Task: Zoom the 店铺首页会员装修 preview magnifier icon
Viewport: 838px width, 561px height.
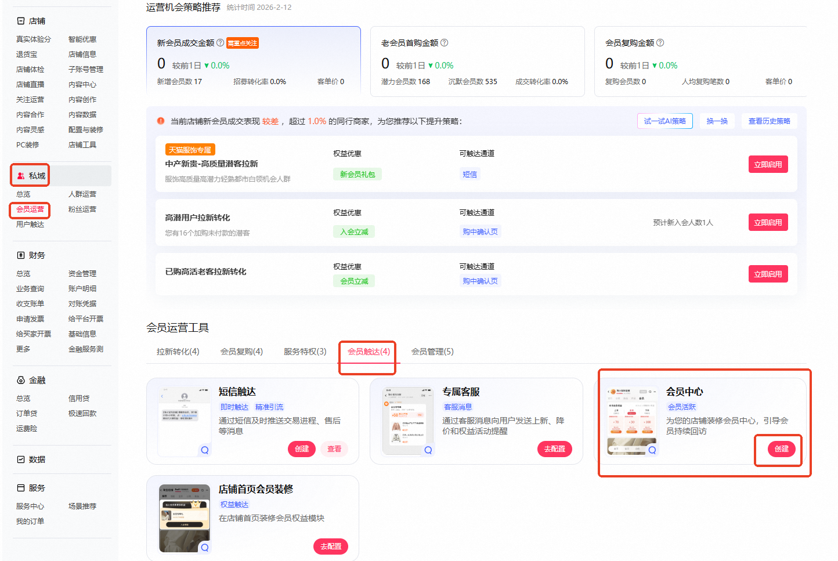Action: click(205, 547)
